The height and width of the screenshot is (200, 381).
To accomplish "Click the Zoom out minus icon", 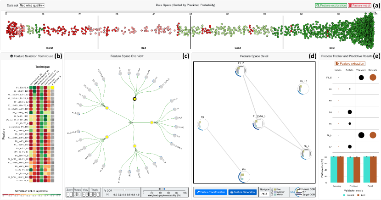I will click(x=71, y=194).
